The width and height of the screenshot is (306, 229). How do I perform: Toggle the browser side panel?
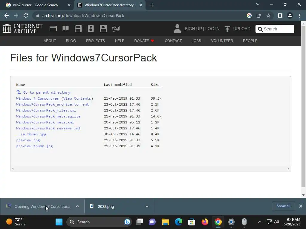tap(280, 16)
